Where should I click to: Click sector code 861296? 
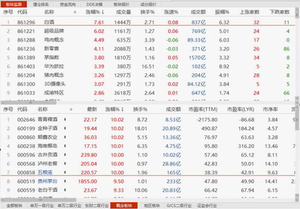tap(26, 22)
